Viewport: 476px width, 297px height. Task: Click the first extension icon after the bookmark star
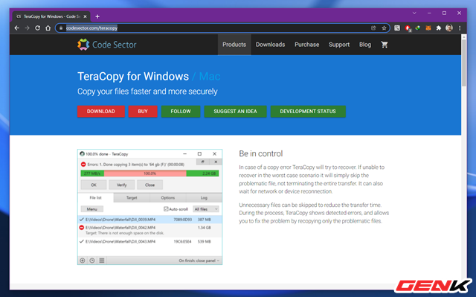coord(397,28)
